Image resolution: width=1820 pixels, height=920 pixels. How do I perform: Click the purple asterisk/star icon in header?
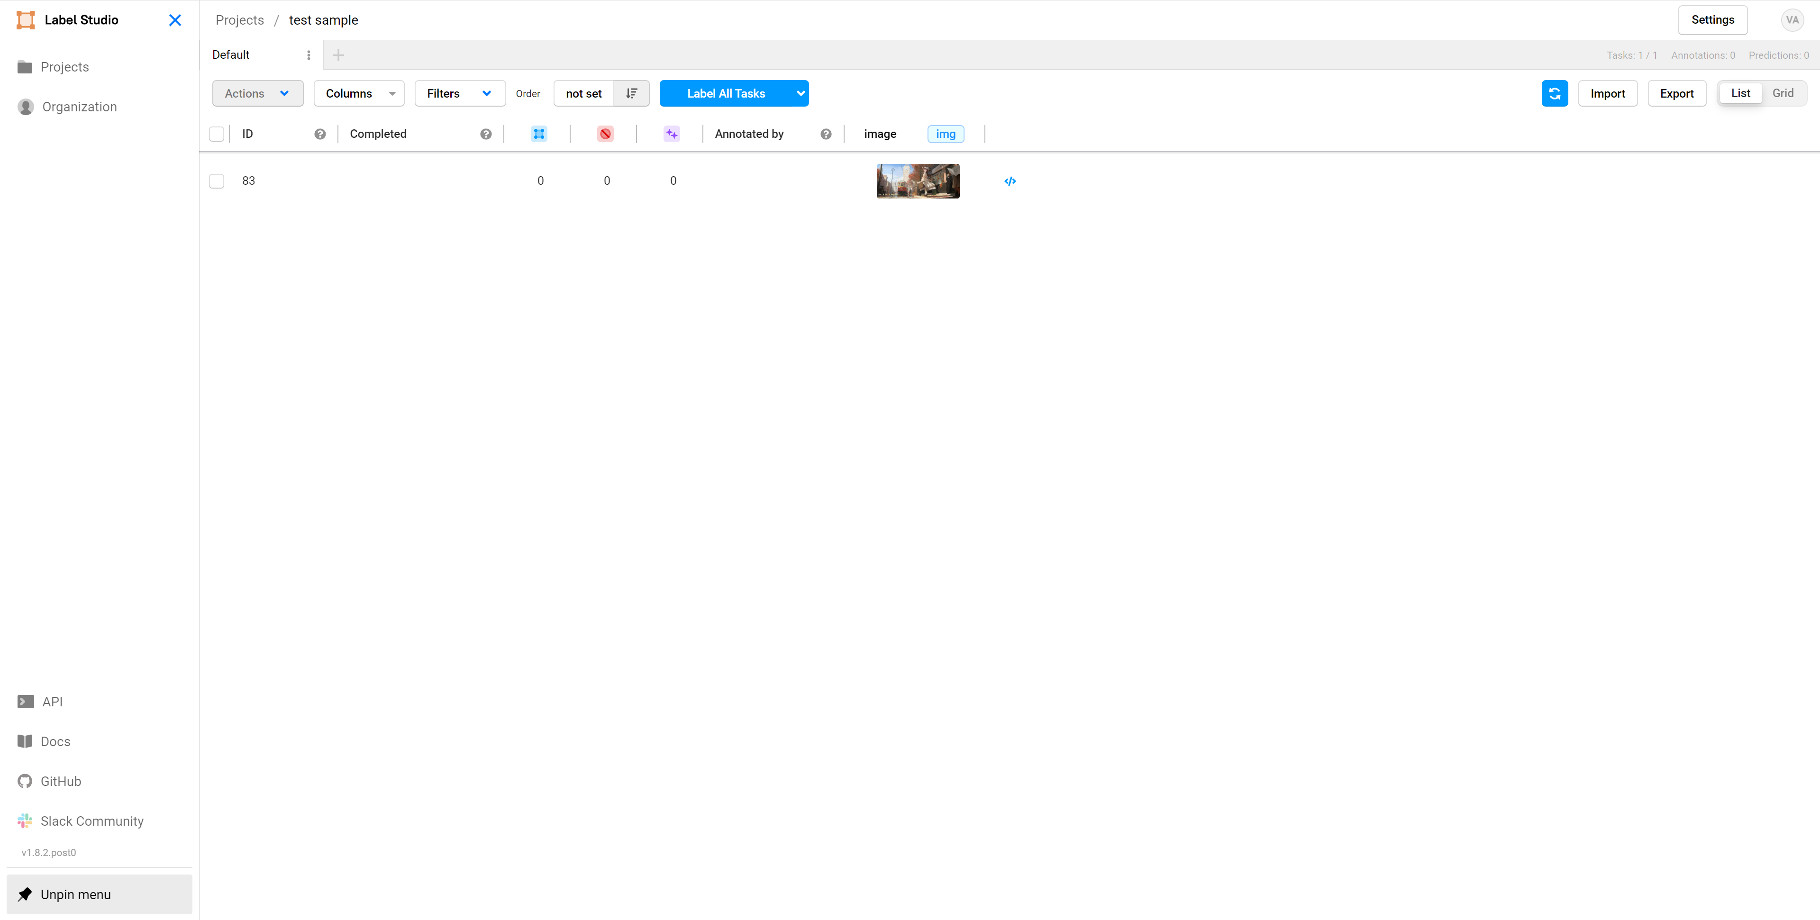[673, 133]
